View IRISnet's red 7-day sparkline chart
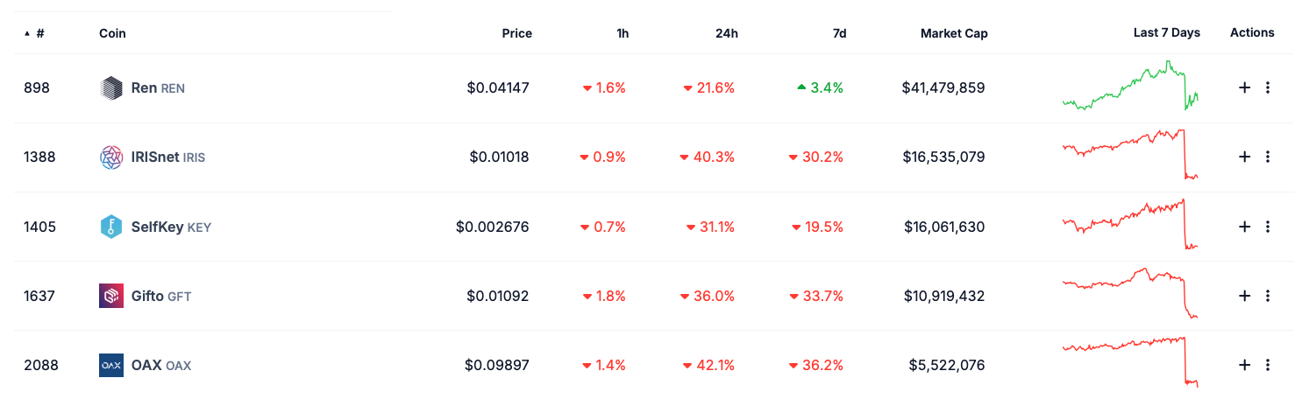The image size is (1302, 399). pos(1130,155)
